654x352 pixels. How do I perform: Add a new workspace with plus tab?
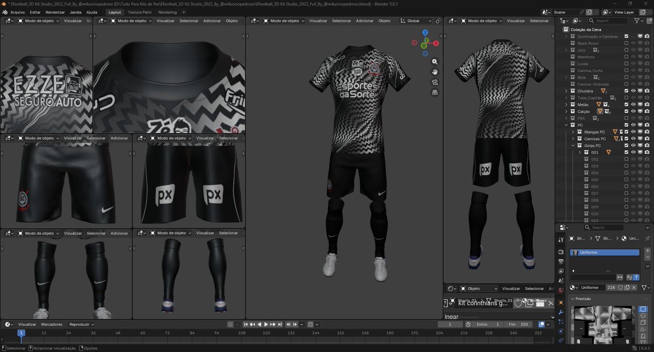click(x=184, y=12)
